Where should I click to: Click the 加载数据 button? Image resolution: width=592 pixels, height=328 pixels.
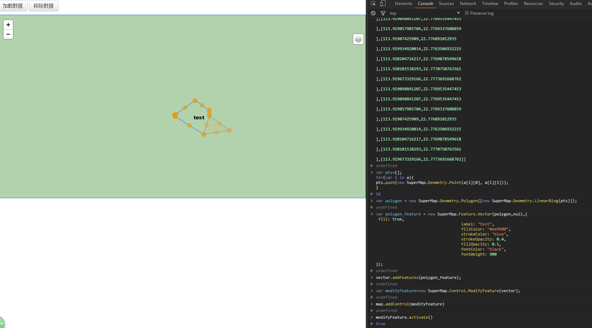[x=13, y=6]
